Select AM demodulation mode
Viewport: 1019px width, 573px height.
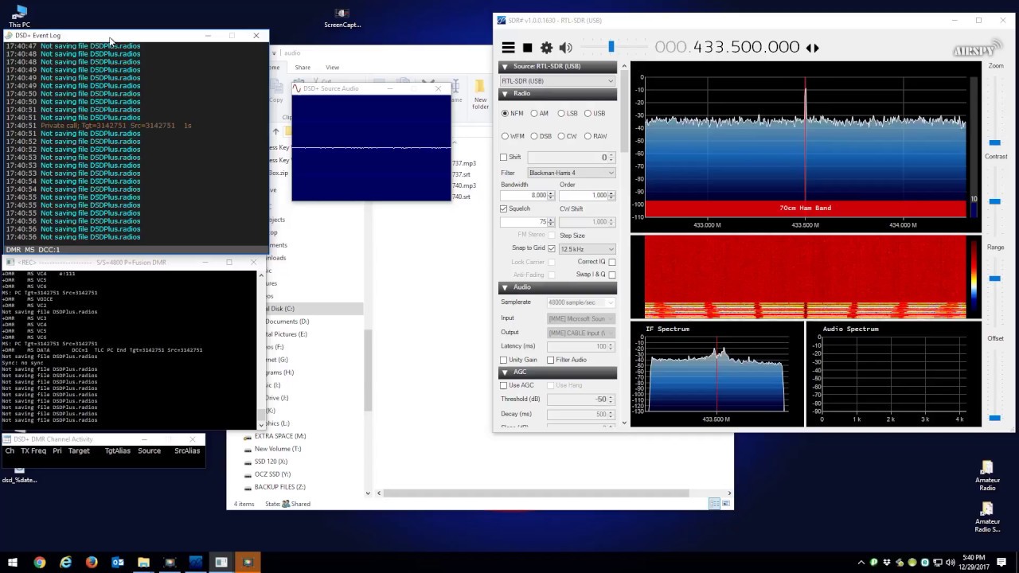(539, 113)
